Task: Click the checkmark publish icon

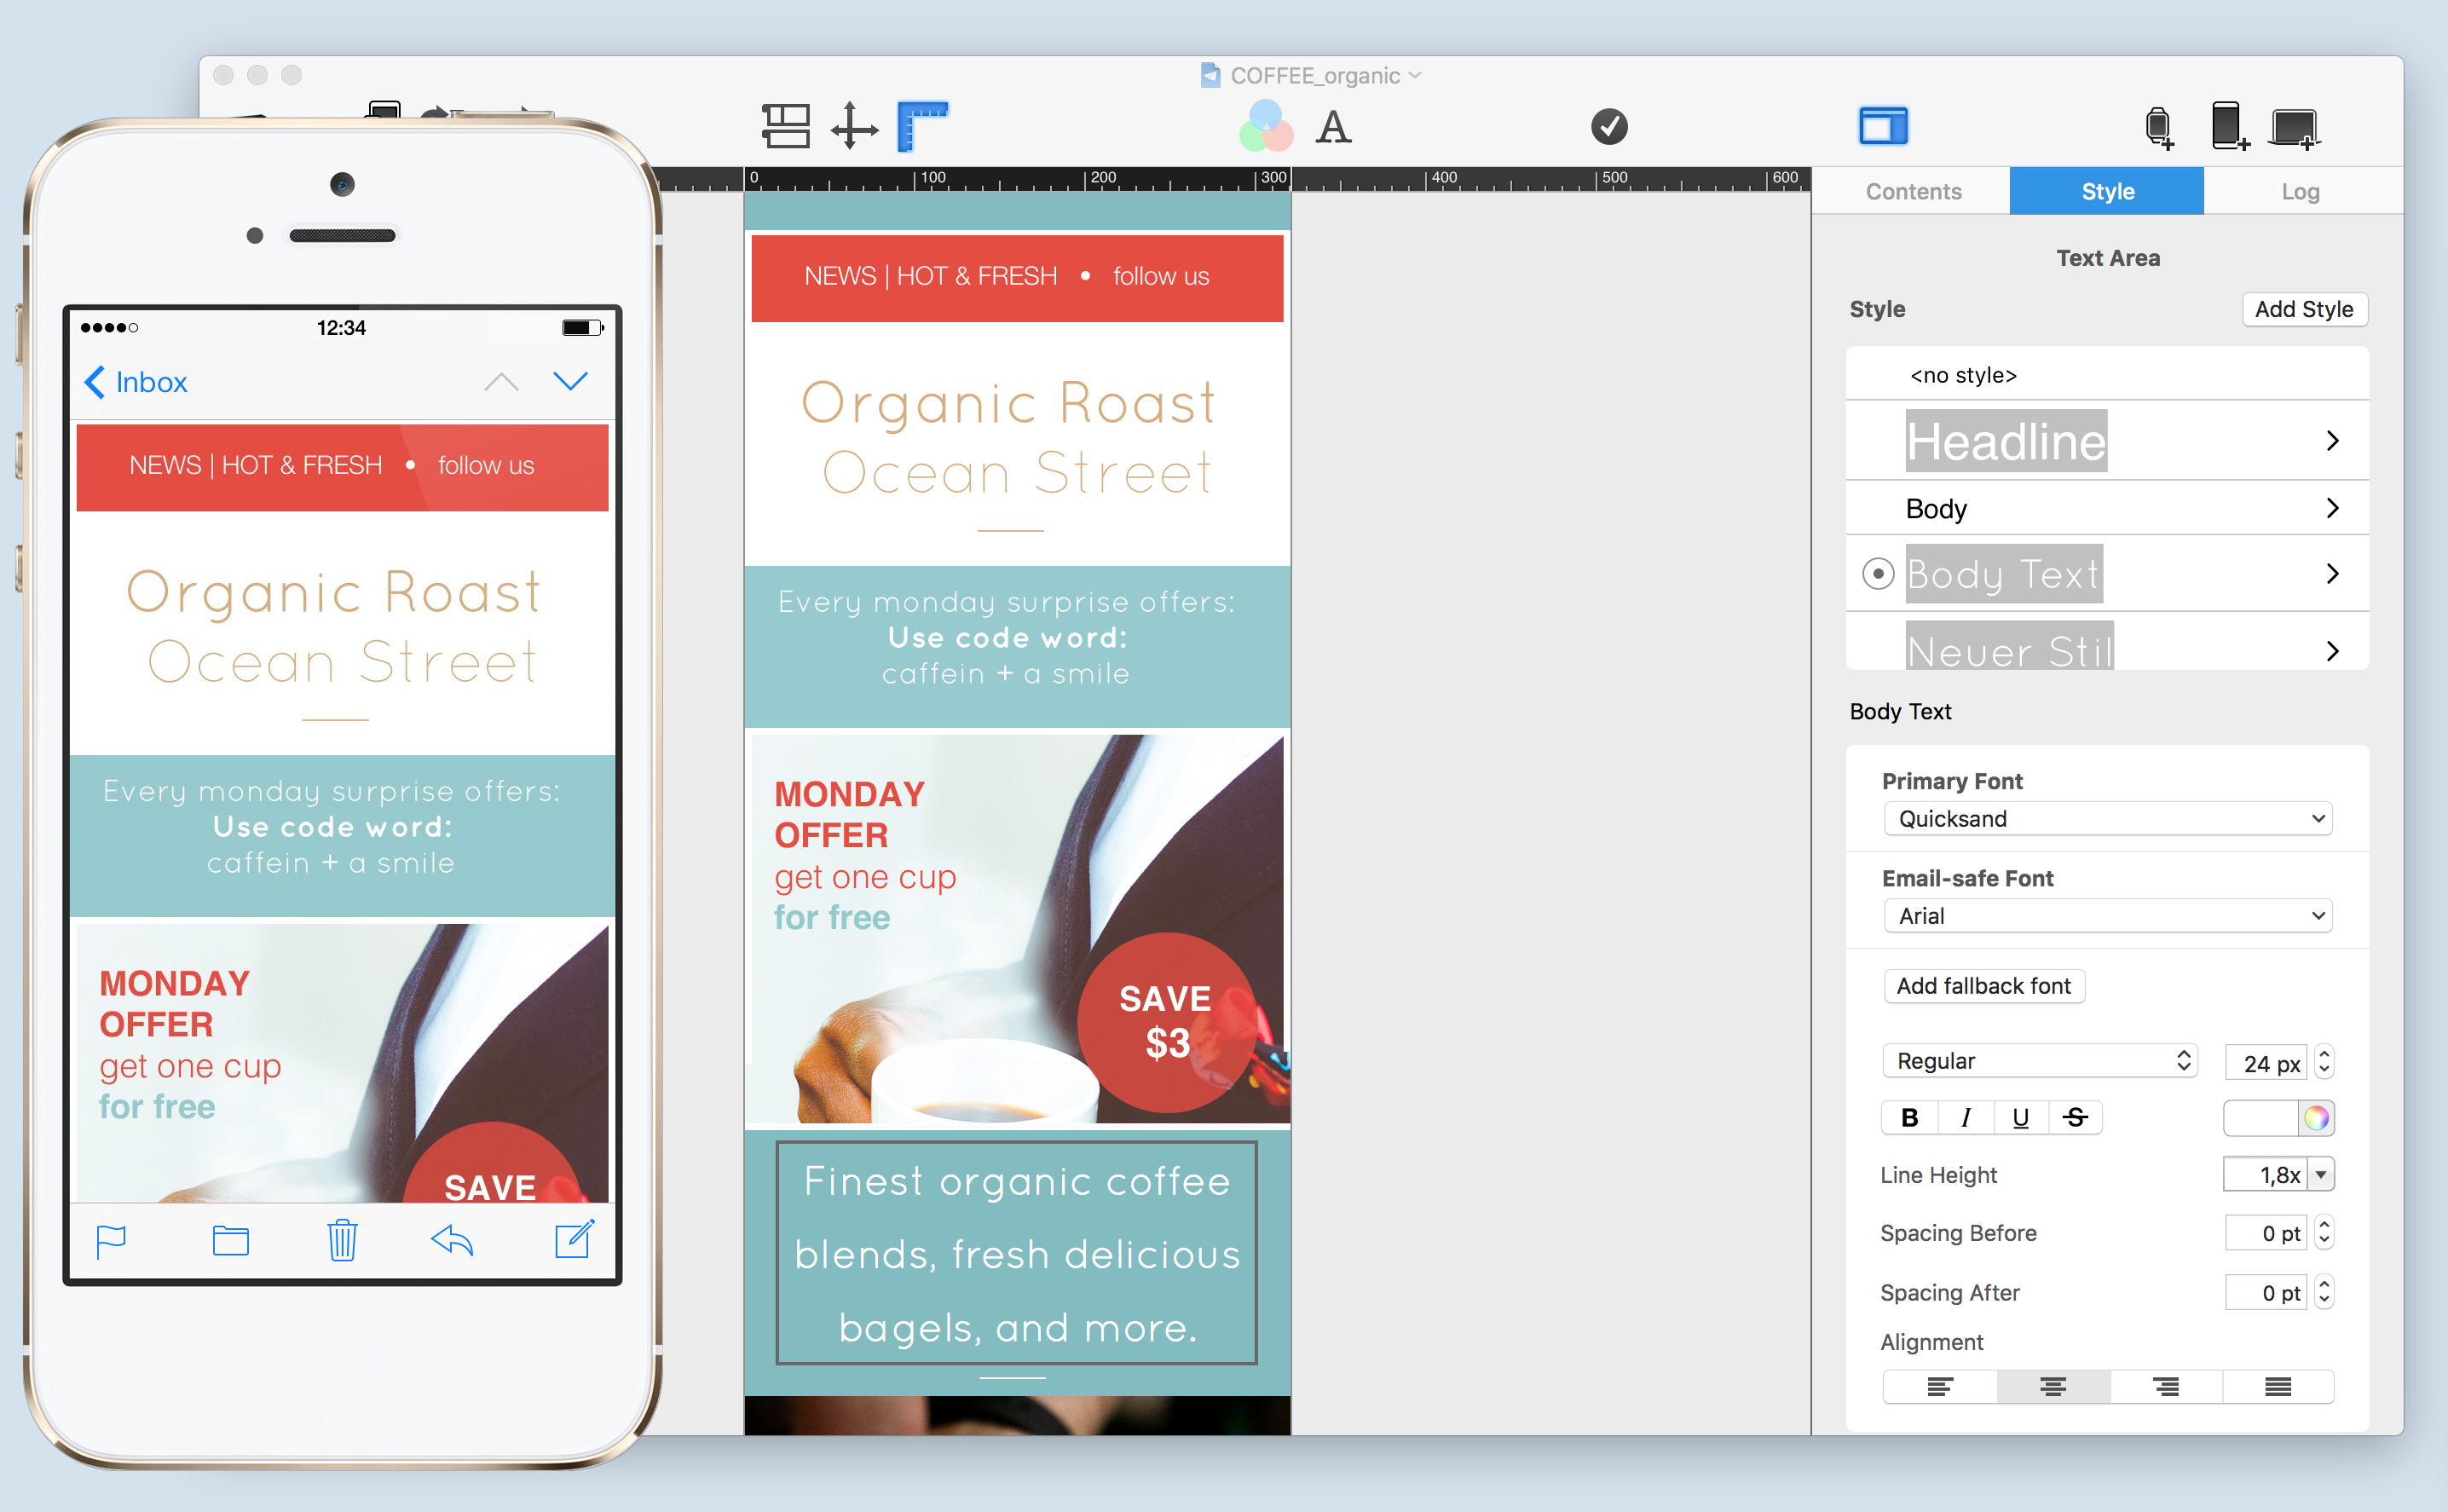Action: (1608, 126)
